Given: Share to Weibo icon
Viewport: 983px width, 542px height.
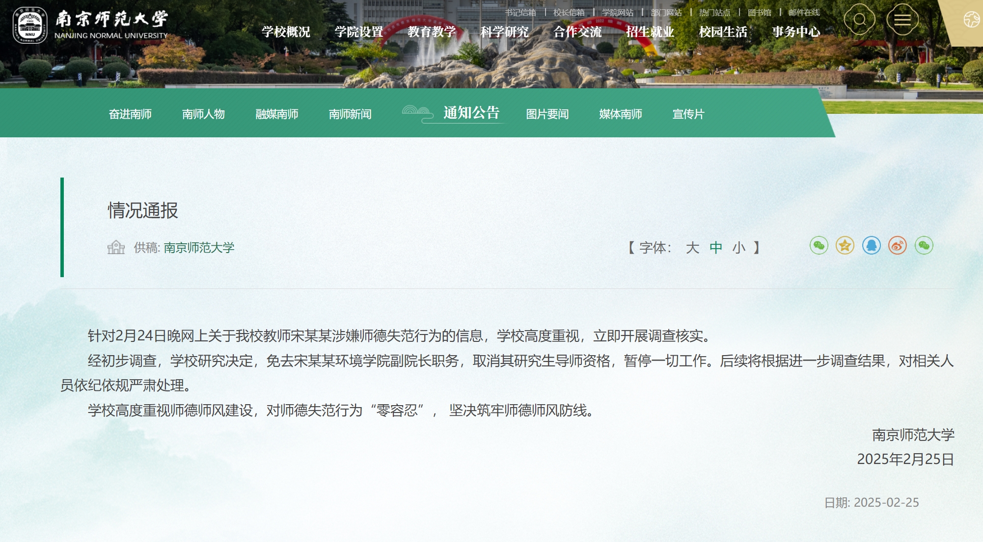Looking at the screenshot, I should point(898,245).
